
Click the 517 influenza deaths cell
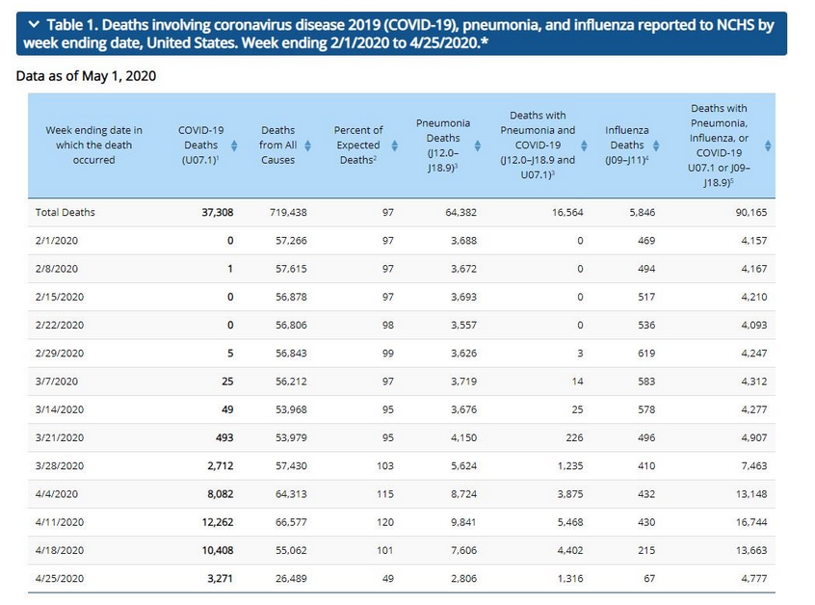[646, 297]
